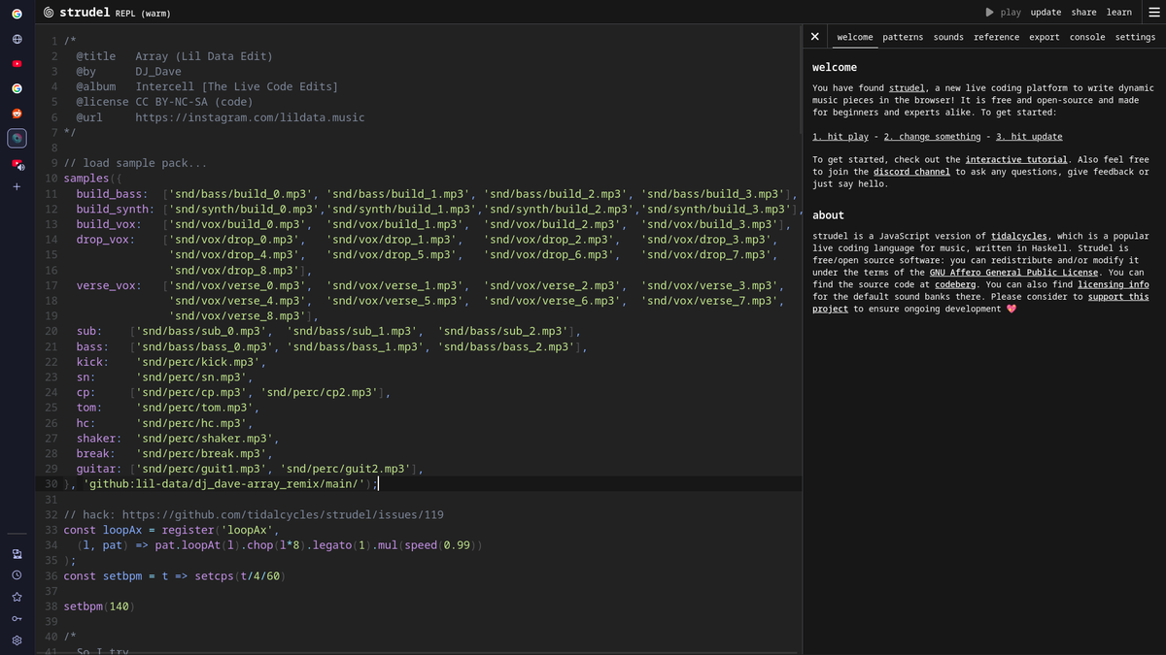Click the '@title Array (Lil Data Edit)' comment line
Screen dimensions: 1166x655
[x=175, y=56]
